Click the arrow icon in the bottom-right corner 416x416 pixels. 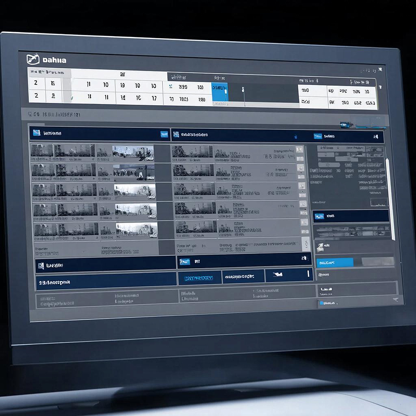tap(395, 300)
